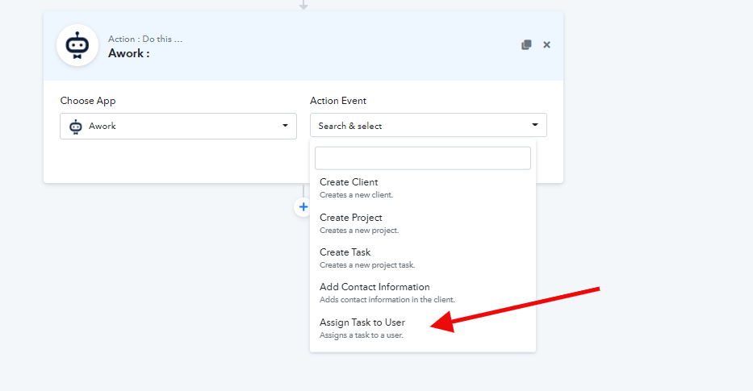The width and height of the screenshot is (753, 391).
Task: Add a new step with the plus button
Action: tap(303, 206)
